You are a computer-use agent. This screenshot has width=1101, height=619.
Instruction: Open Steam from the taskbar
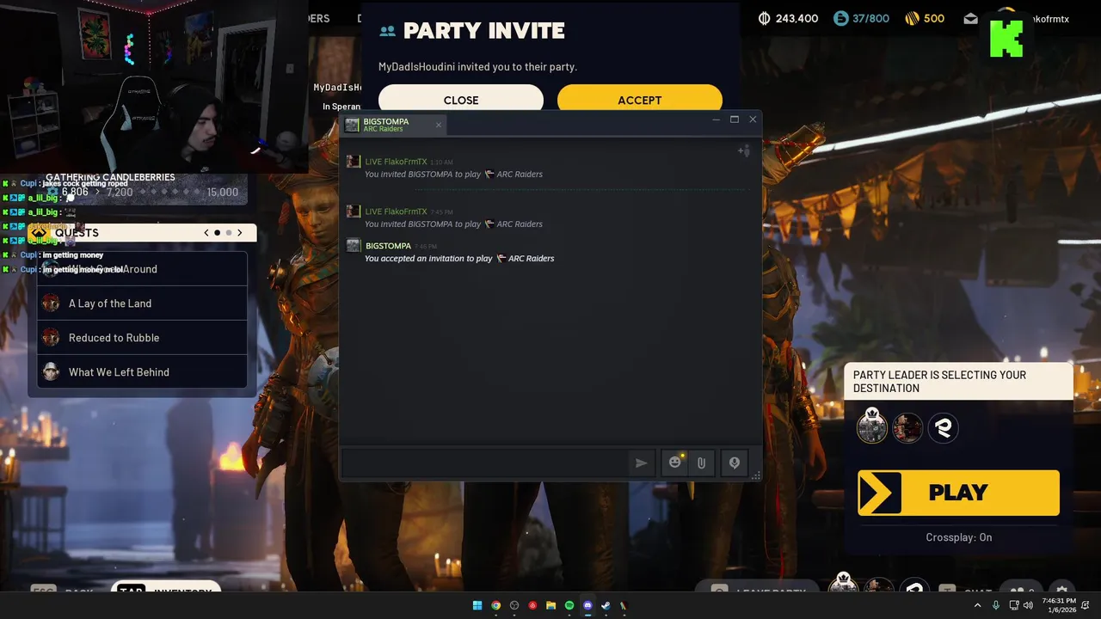606,605
